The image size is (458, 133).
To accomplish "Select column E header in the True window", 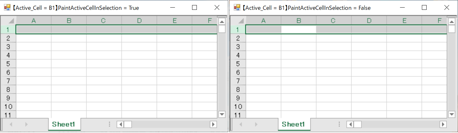I will coord(174,21).
